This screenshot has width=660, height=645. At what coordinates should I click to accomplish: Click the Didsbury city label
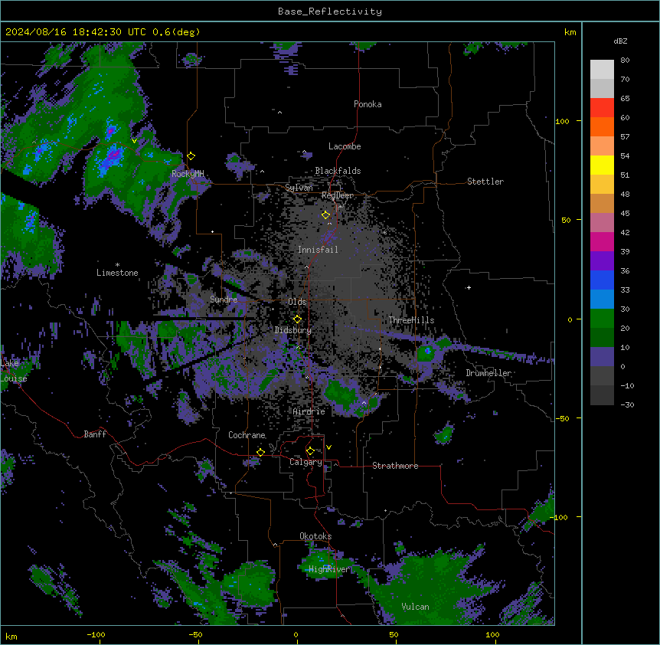click(293, 330)
